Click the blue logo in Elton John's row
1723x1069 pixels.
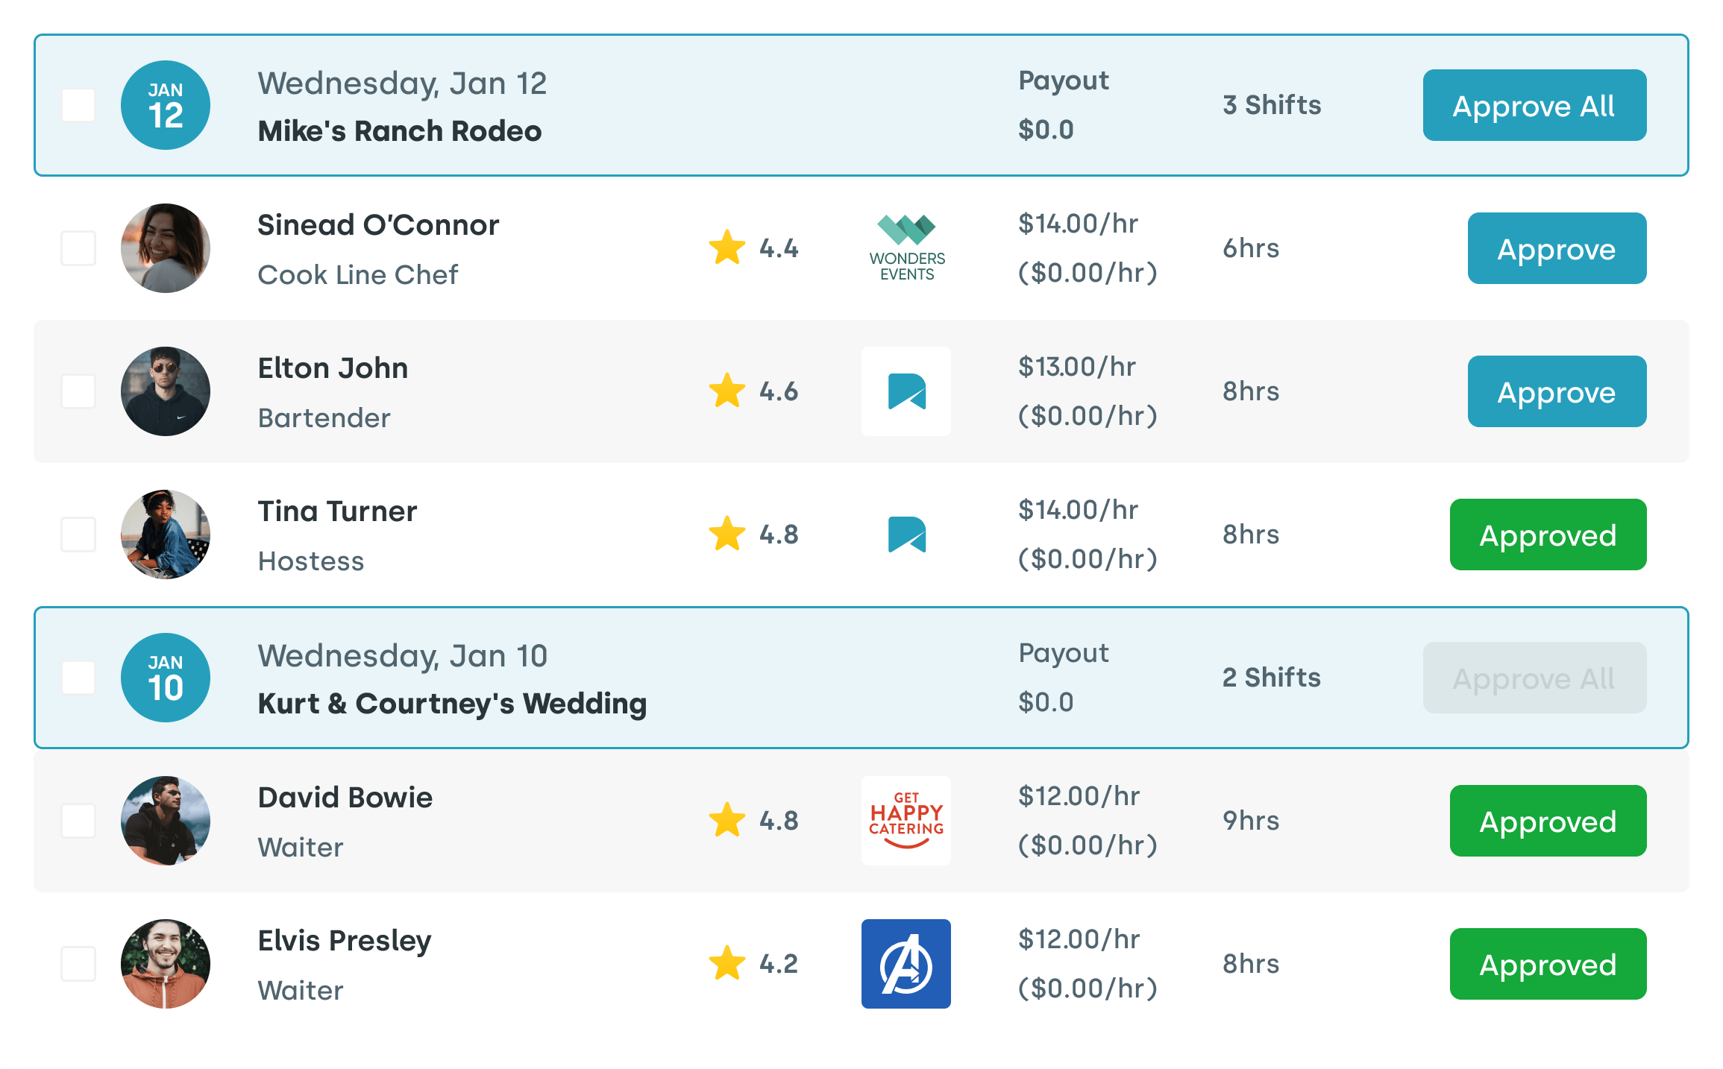[x=906, y=391]
